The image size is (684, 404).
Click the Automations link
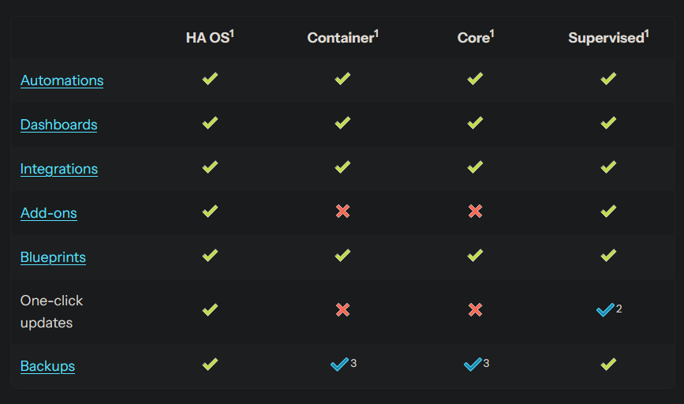click(x=62, y=80)
